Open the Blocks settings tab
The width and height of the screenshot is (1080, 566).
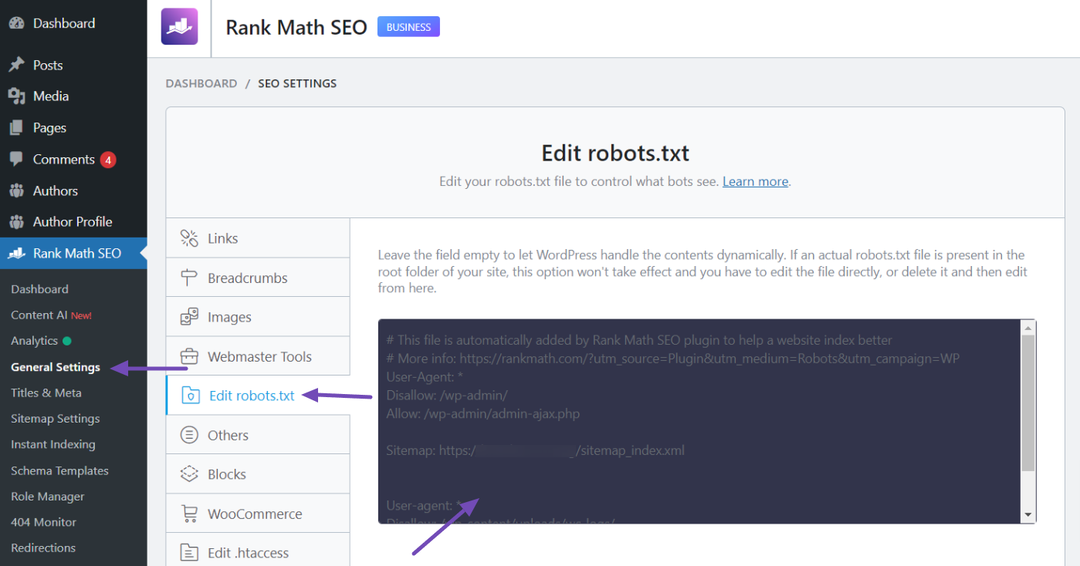[x=258, y=474]
